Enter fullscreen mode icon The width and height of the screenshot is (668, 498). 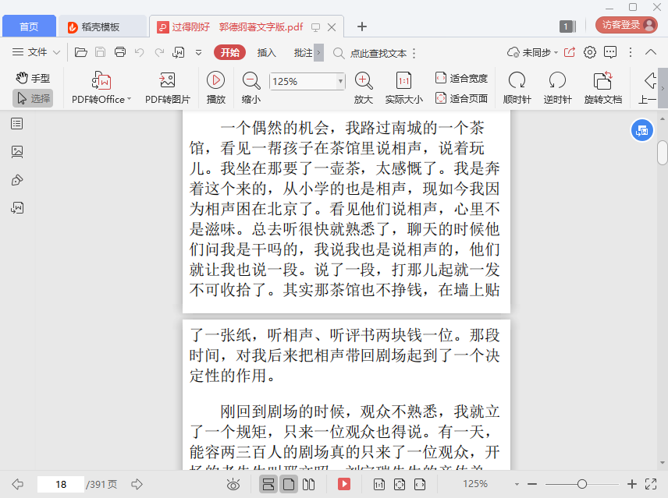[x=651, y=484]
